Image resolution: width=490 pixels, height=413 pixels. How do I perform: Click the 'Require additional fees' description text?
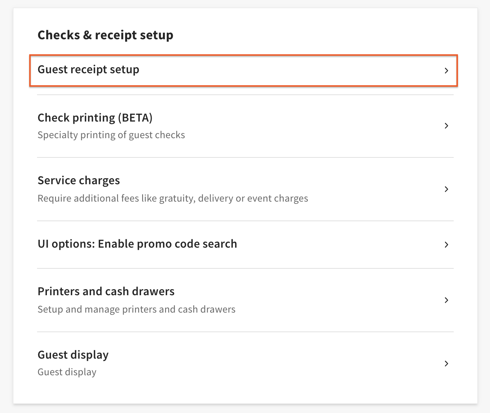click(x=173, y=199)
